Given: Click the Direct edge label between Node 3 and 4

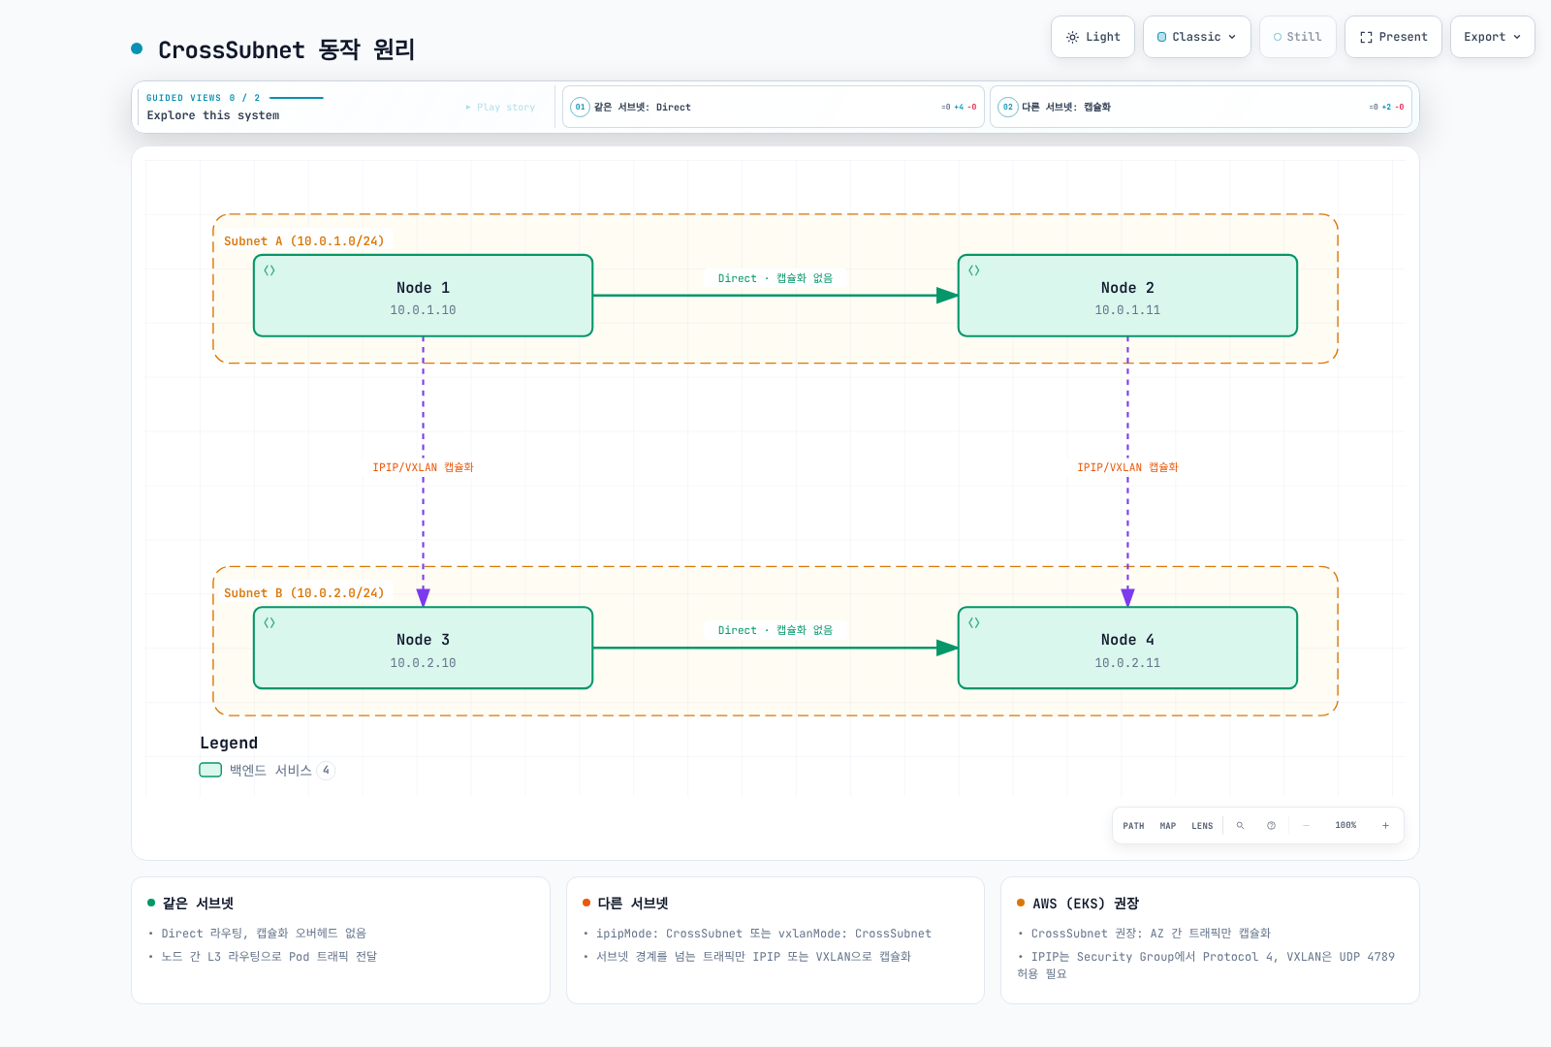Looking at the screenshot, I should [775, 630].
